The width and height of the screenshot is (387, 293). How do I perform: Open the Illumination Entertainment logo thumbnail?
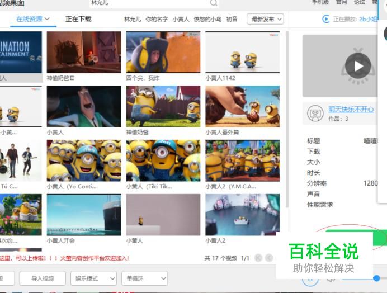tap(21, 52)
